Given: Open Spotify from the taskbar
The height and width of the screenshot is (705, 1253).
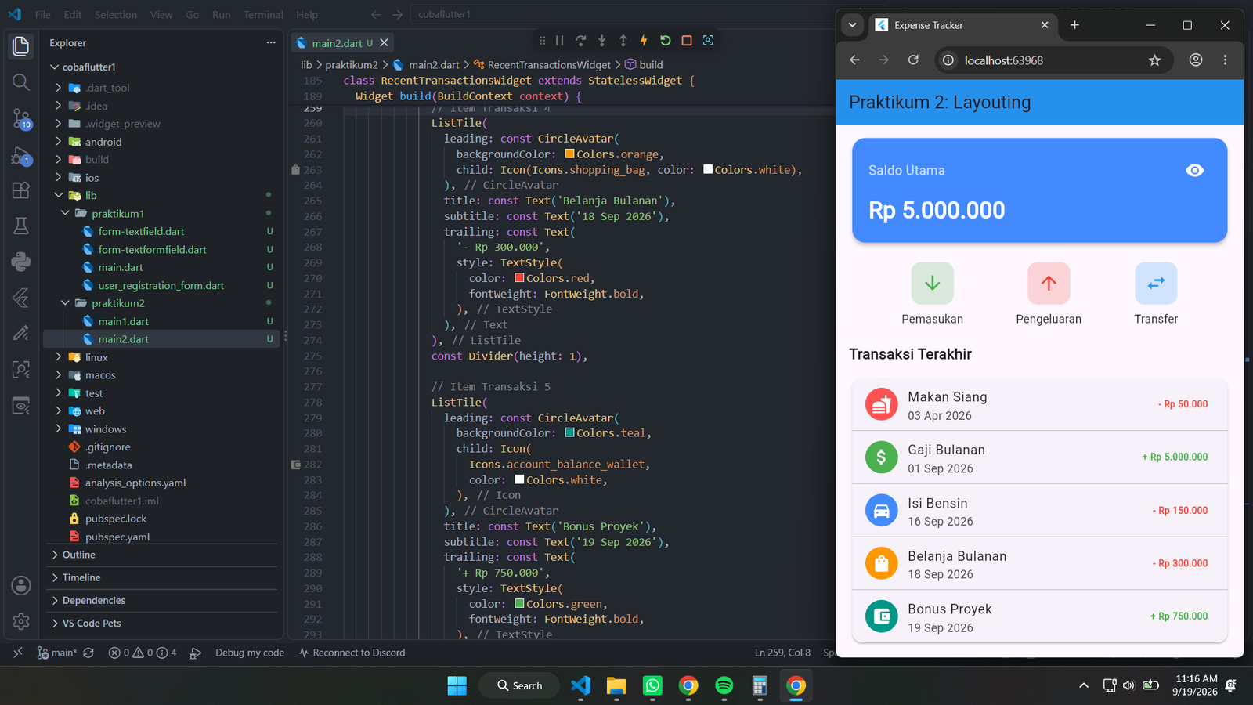Looking at the screenshot, I should [x=724, y=686].
